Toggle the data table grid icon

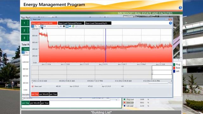coord(67,26)
